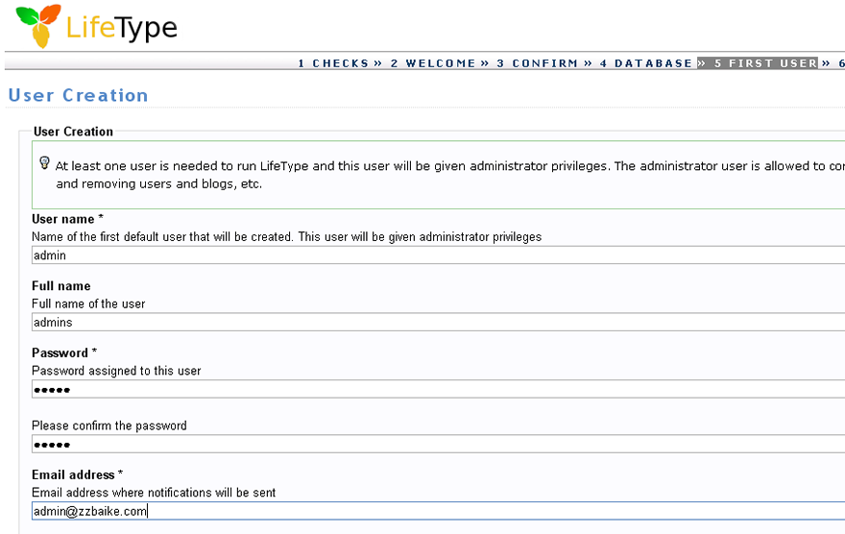Open step 4 Database

(x=646, y=63)
